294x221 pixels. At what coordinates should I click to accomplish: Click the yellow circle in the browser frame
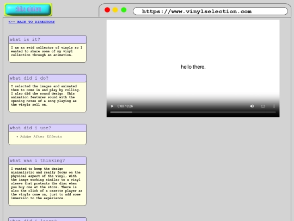(115, 10)
